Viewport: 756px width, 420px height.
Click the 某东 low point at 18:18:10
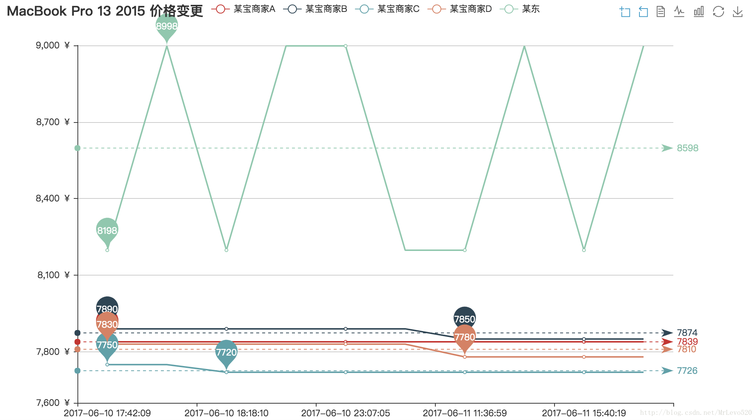coord(226,250)
